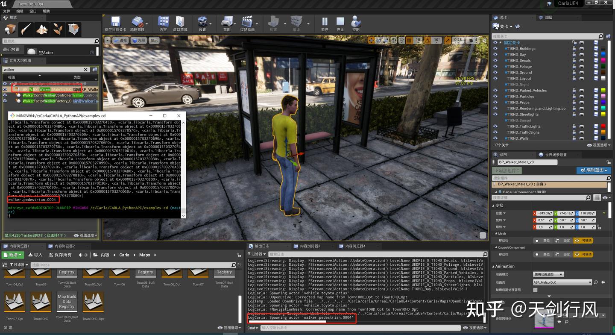Click the T10HD_Decals magenta color swatch

tap(603, 61)
